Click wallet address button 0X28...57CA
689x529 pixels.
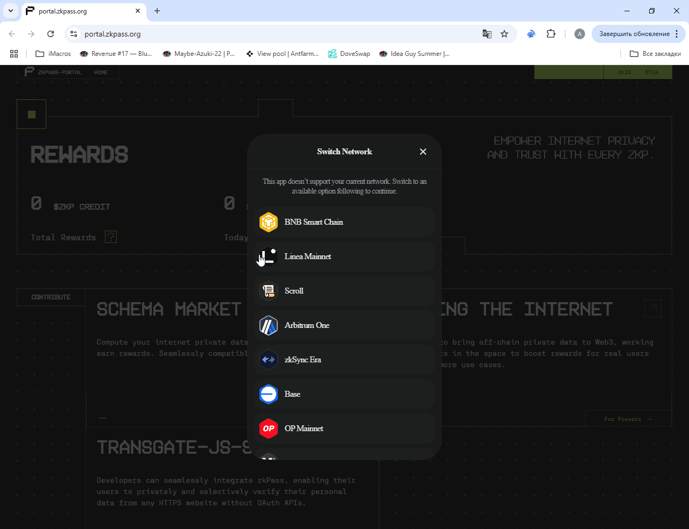click(638, 72)
